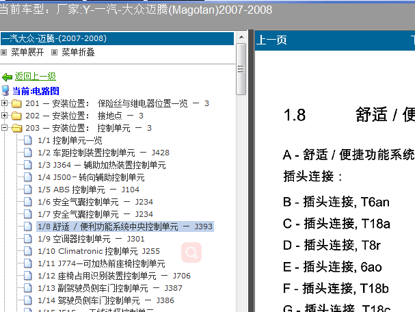Collapse the 203 控制单元 tree node

[x=4, y=128]
